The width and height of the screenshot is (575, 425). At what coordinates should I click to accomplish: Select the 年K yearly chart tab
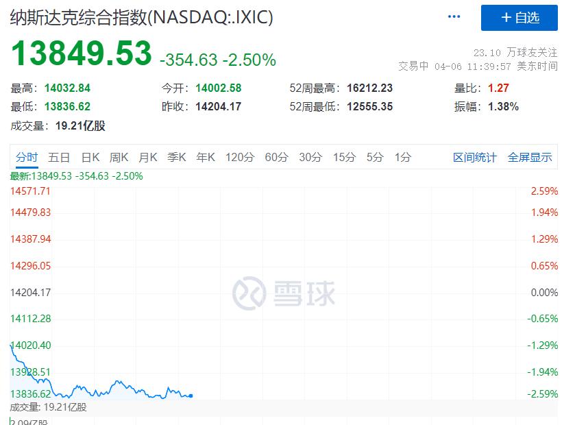[206, 157]
